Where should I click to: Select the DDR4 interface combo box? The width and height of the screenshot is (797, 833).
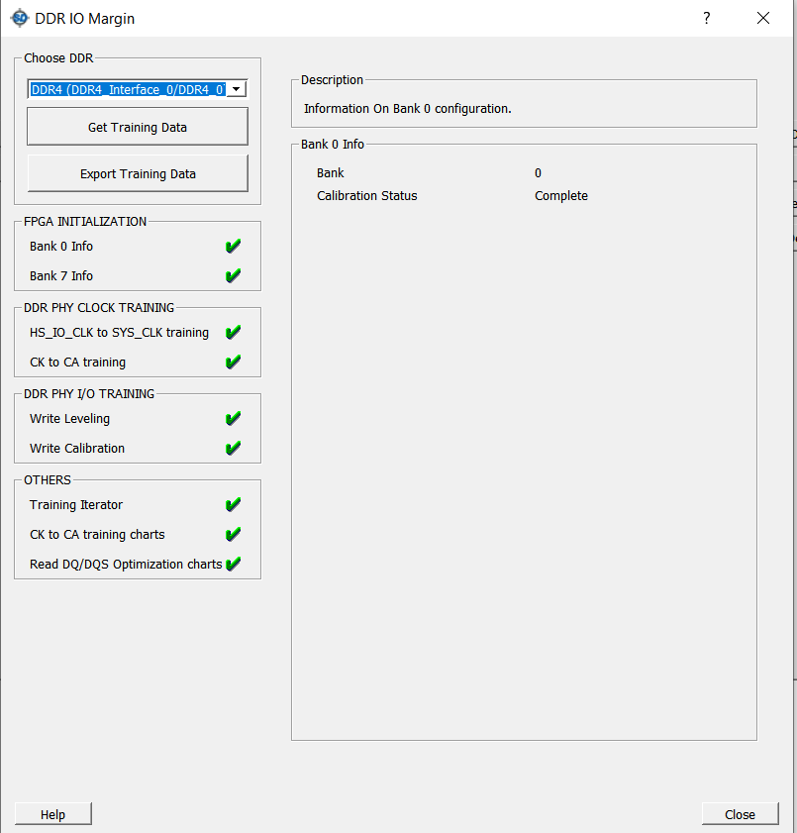128,89
